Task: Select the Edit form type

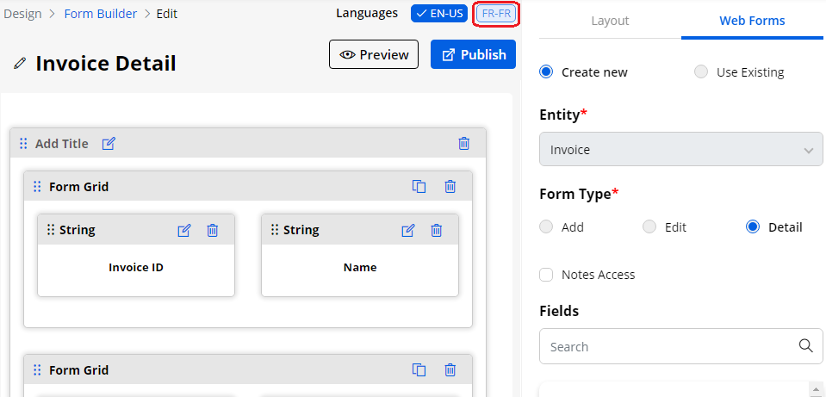Action: click(x=649, y=227)
